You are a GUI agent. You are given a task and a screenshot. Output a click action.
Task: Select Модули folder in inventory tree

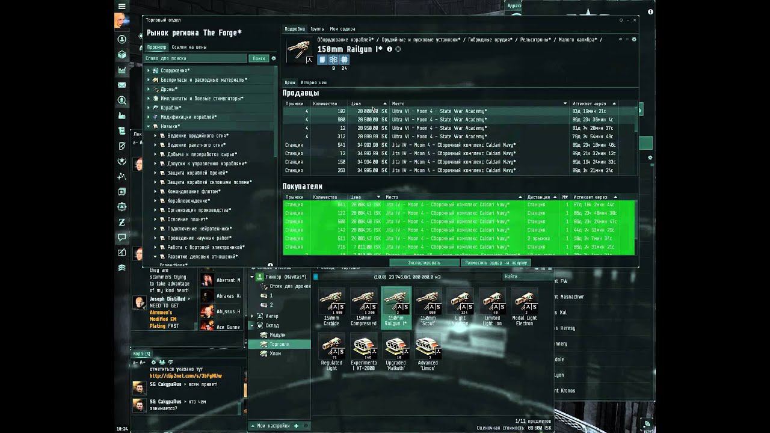(x=277, y=335)
